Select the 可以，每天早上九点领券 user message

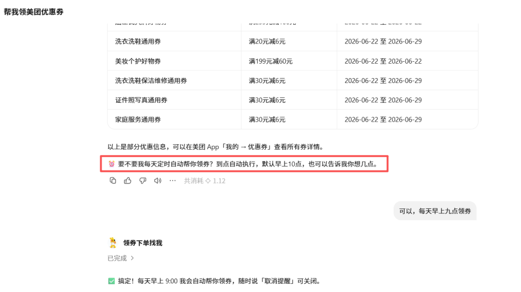435,211
